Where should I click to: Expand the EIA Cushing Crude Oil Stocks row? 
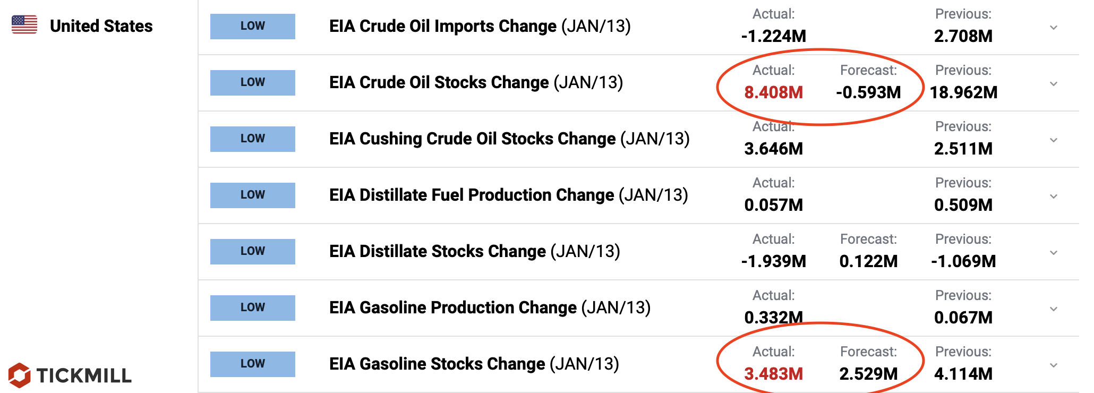pos(1054,140)
